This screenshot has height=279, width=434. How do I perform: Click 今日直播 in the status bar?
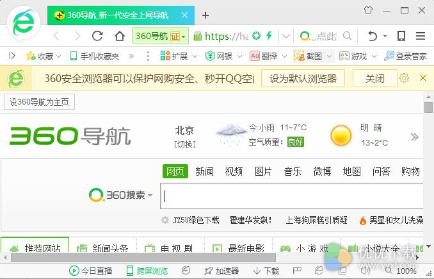coord(90,271)
